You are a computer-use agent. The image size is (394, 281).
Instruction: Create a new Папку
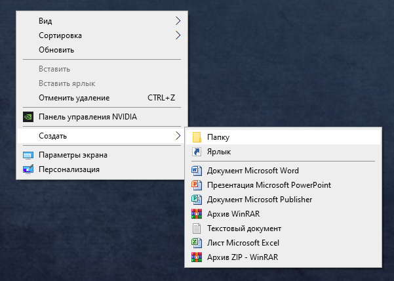point(283,137)
